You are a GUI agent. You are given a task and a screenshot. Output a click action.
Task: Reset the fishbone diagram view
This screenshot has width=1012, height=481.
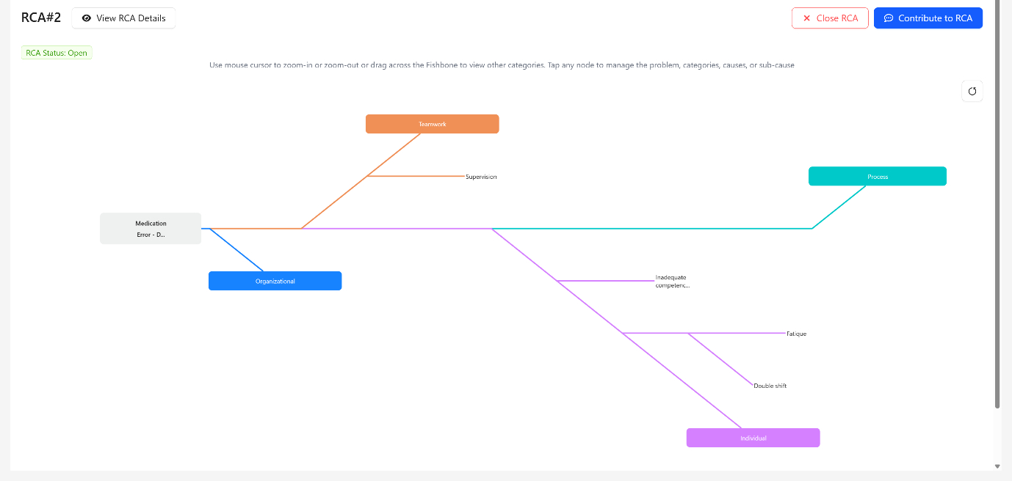coord(972,92)
